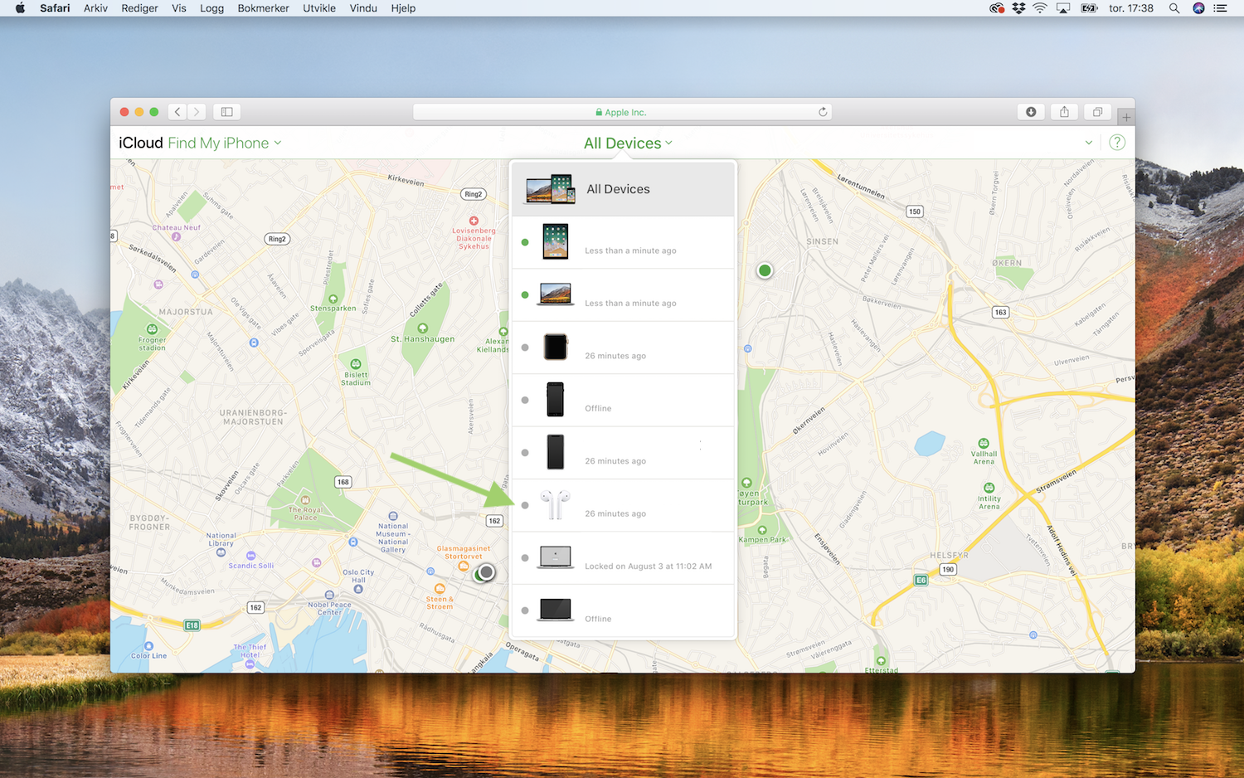The width and height of the screenshot is (1244, 778).
Task: Open Spotlight search
Action: tap(1174, 8)
